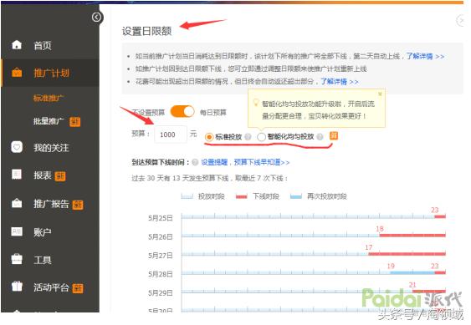
Task: Click the 5月25日 red offline segment marked 23
Action: [440, 216]
